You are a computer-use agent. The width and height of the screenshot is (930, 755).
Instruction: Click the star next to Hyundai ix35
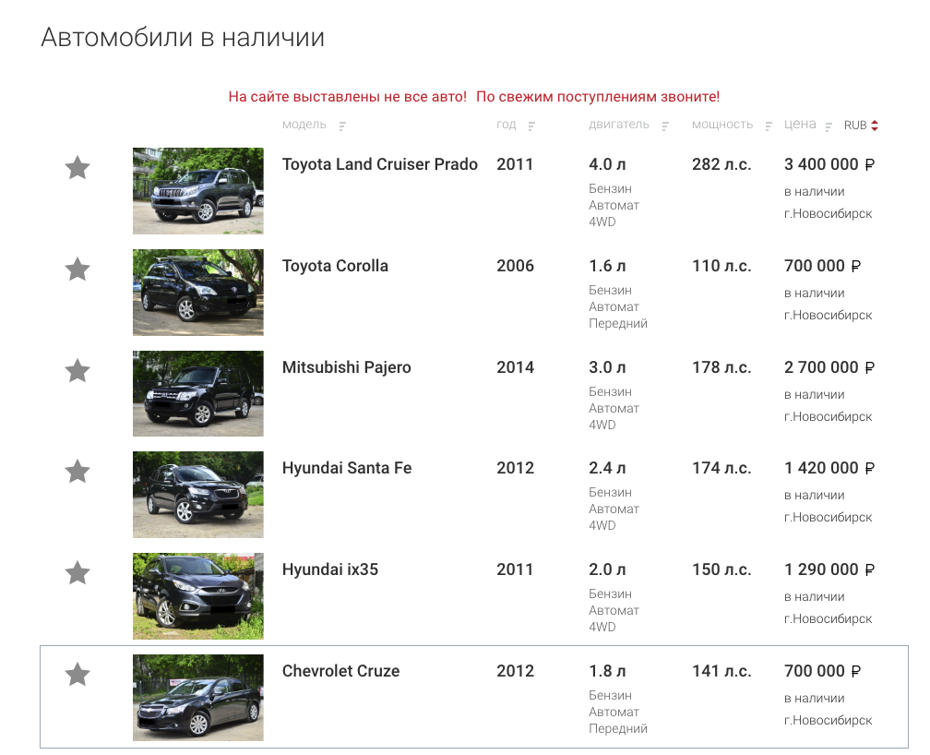(x=77, y=573)
